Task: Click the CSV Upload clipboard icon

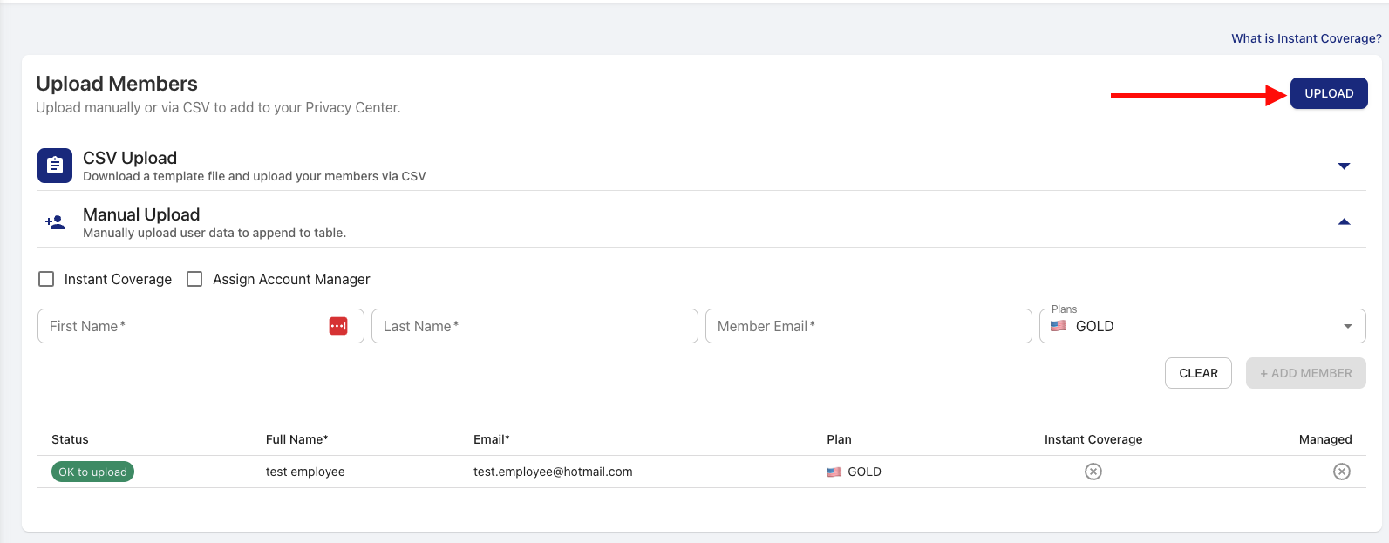Action: [x=55, y=166]
